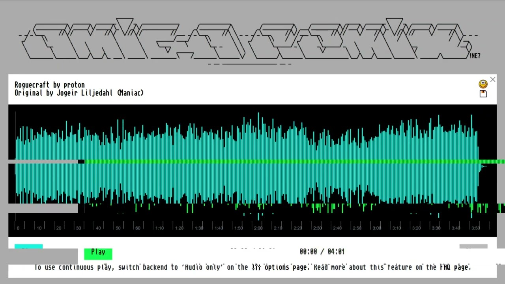Seek to the 3:30 timeline marker
The height and width of the screenshot is (284, 505).
click(436, 228)
